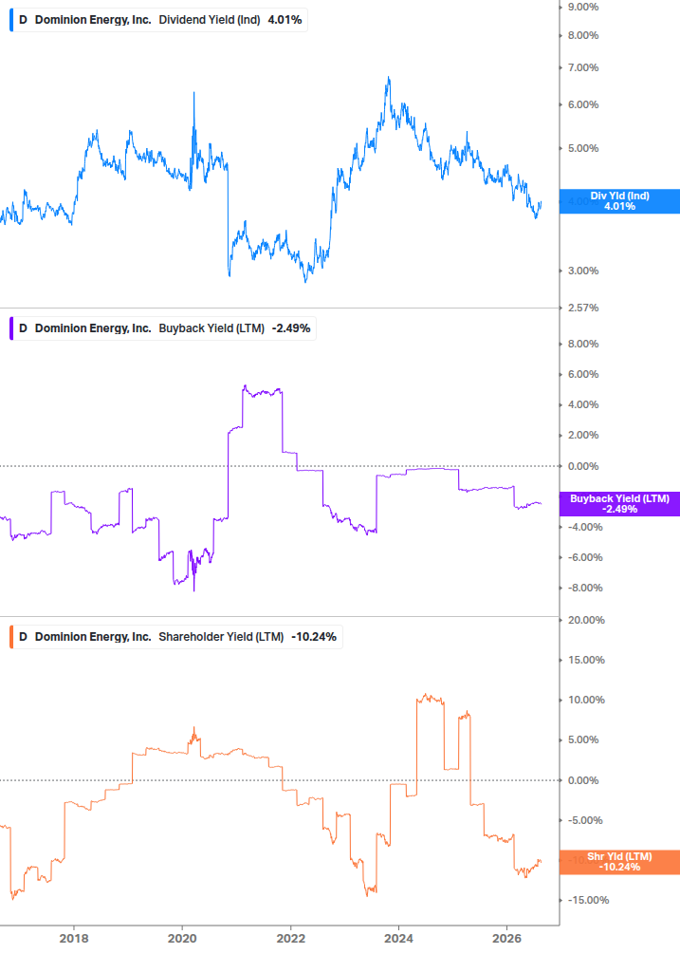Click the 2018 label on the time axis
680x954 pixels.
click(x=74, y=938)
